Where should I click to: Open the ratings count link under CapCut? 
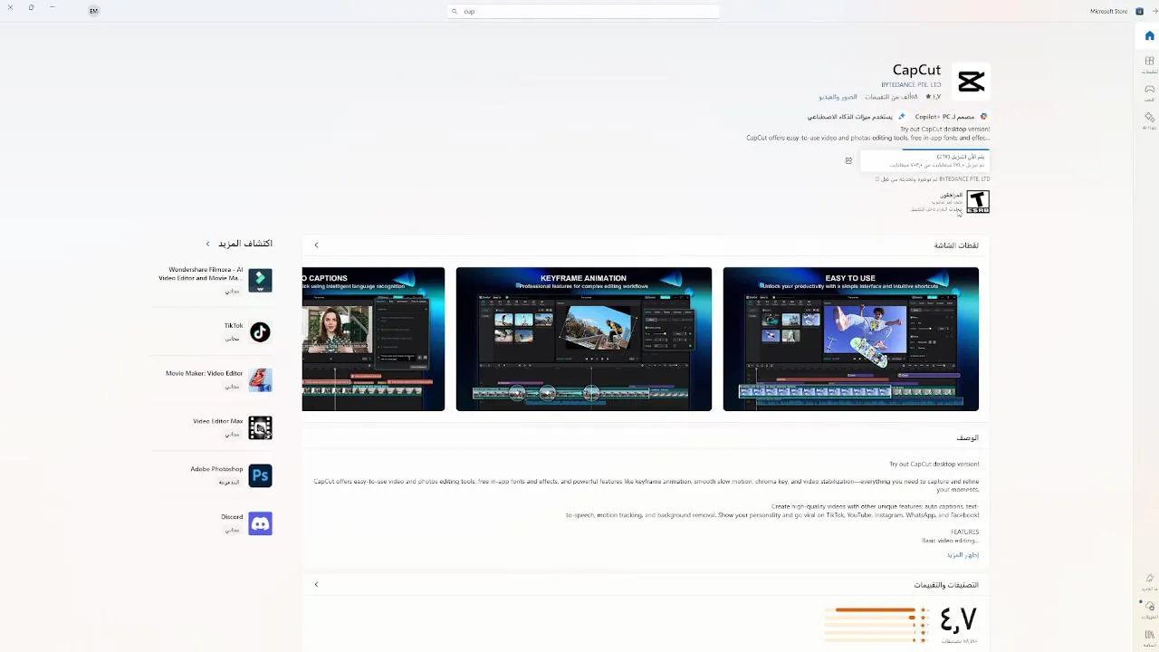coord(891,97)
